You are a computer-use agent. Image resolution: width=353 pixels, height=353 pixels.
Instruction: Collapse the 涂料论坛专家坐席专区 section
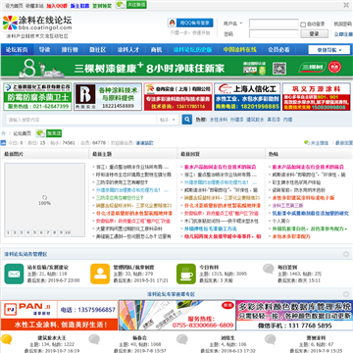(x=346, y=294)
